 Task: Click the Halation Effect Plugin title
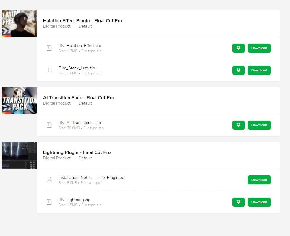click(x=82, y=21)
